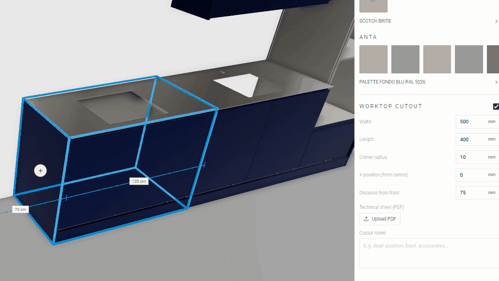Select the first Anta color swatch
The width and height of the screenshot is (499, 281).
tap(373, 59)
